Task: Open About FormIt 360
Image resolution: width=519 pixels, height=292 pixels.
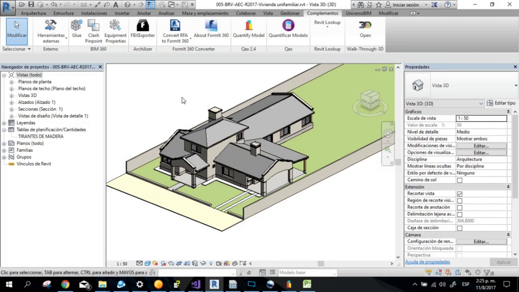Action: 211,29
